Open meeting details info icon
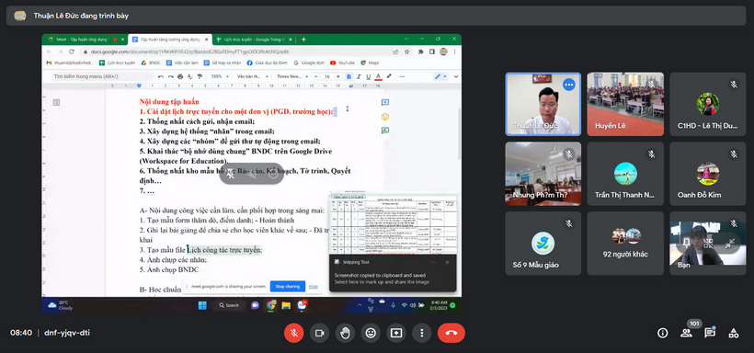Viewport: 754px width, 353px height. pos(663,333)
